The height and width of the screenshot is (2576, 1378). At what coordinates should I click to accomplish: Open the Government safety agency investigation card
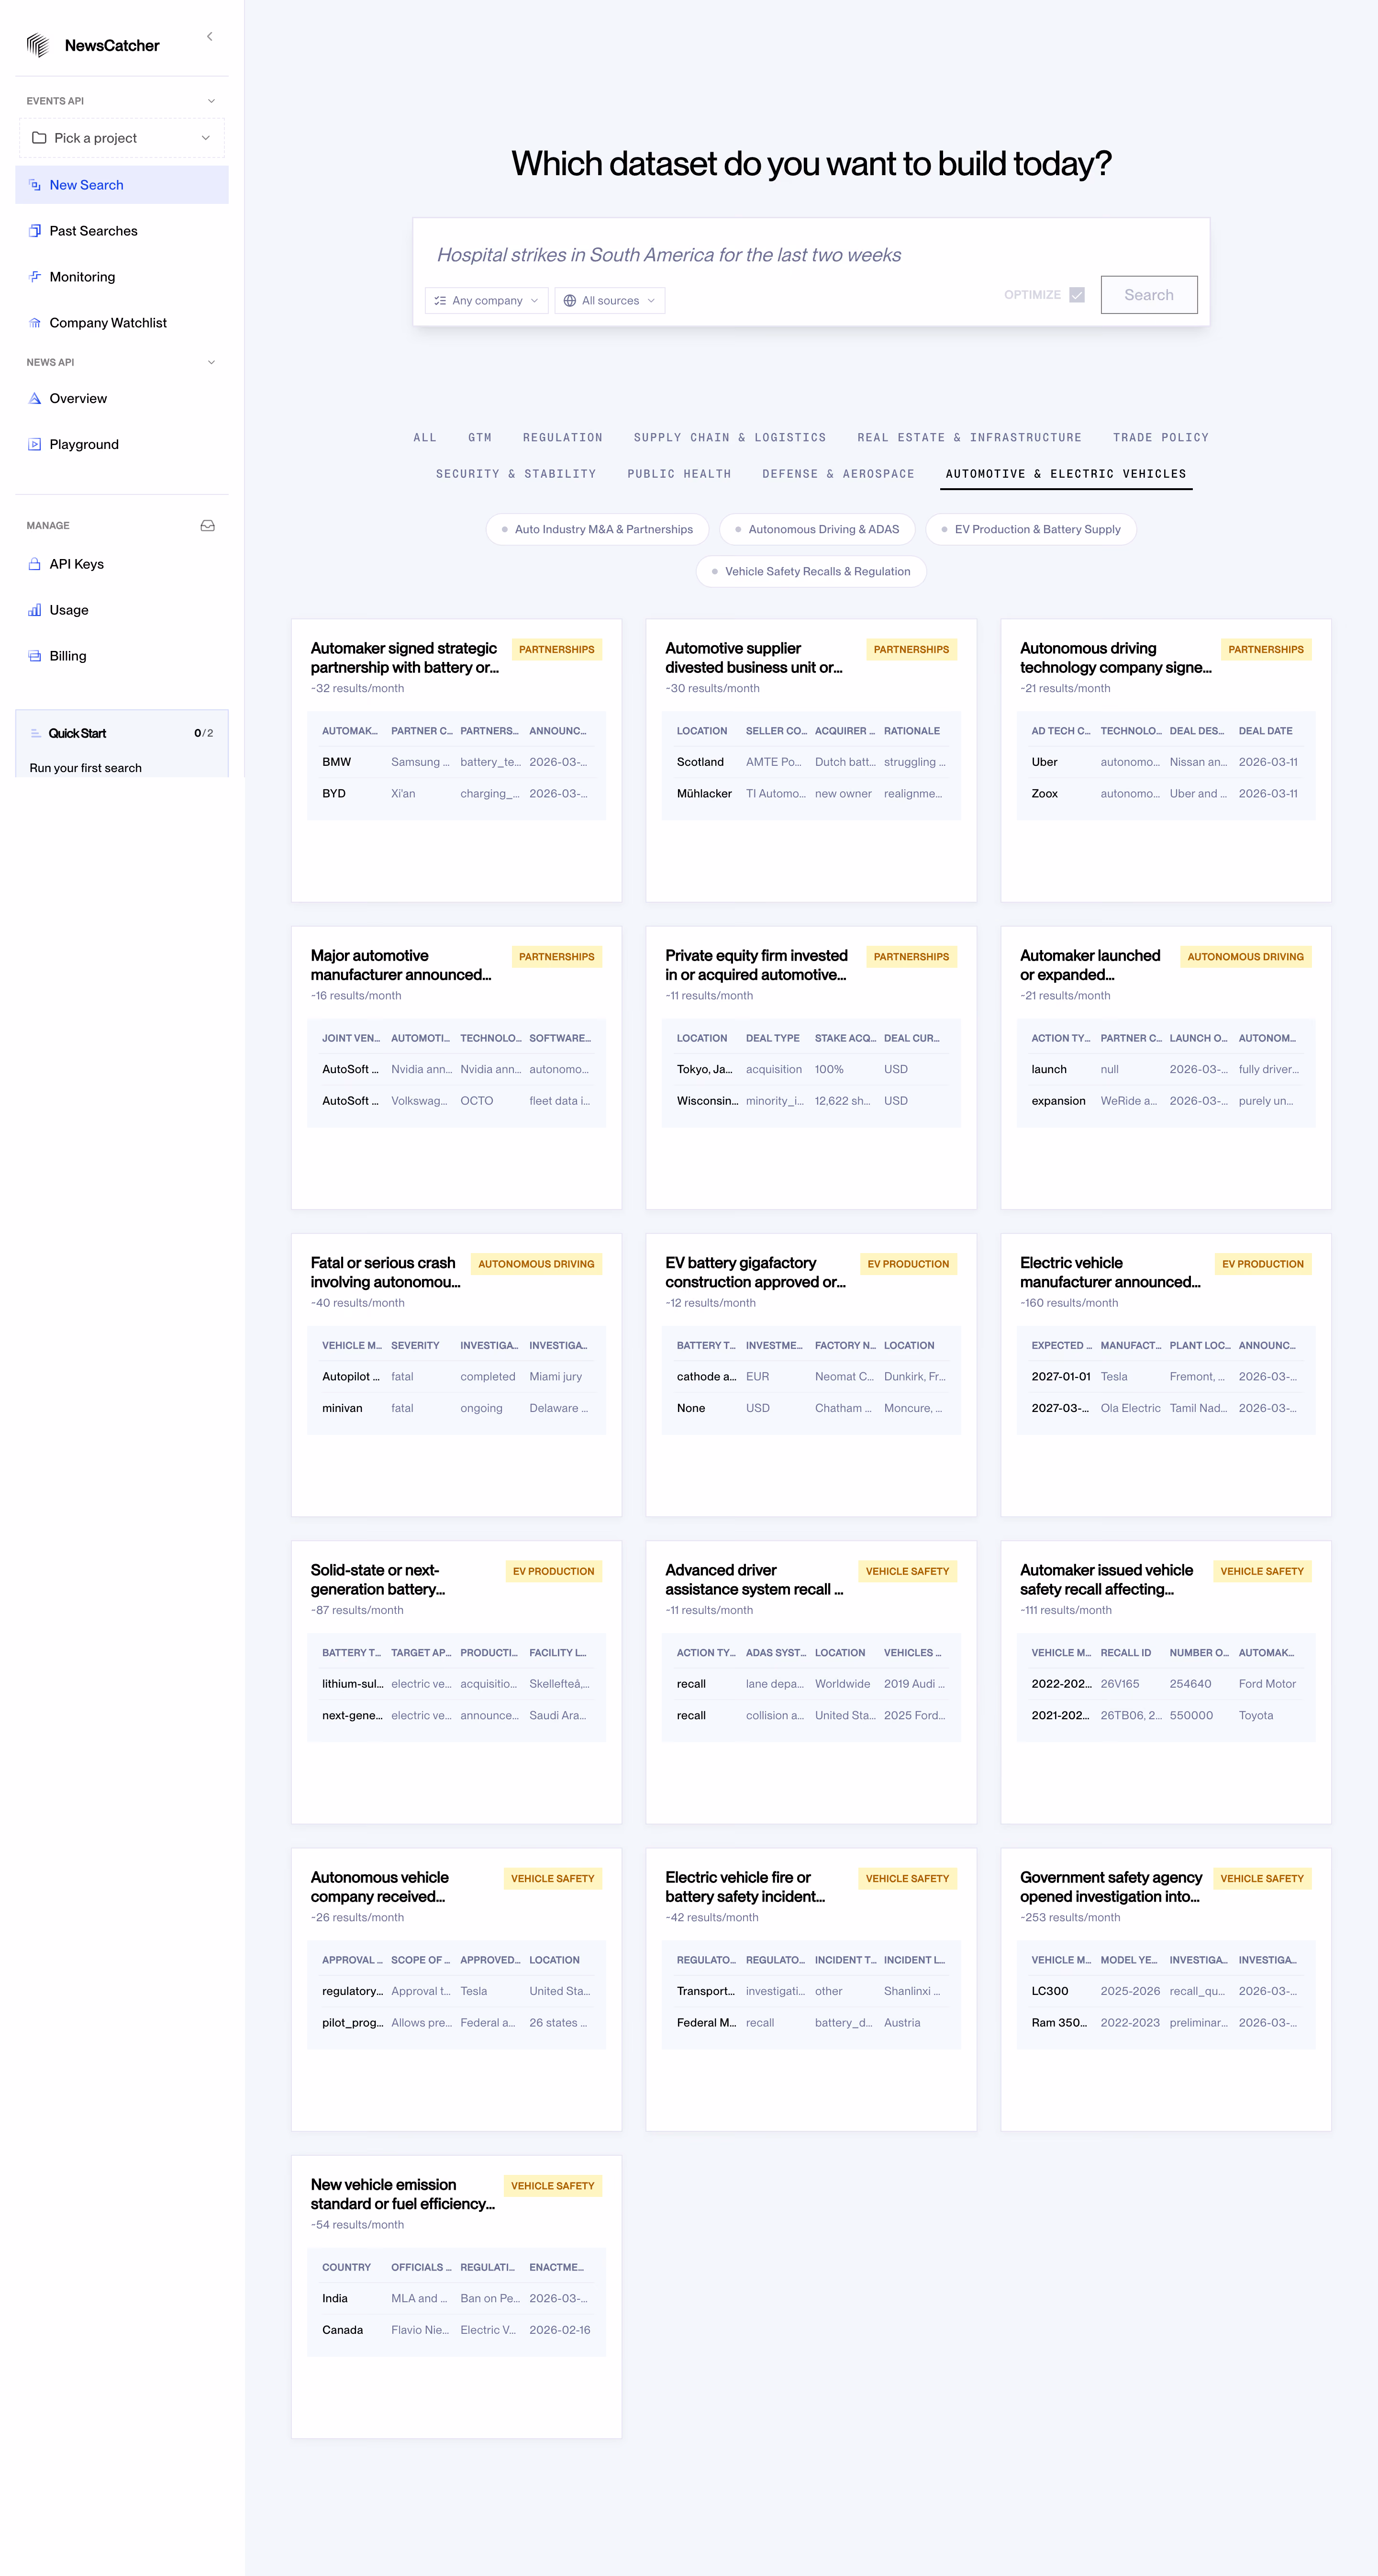[1166, 1989]
